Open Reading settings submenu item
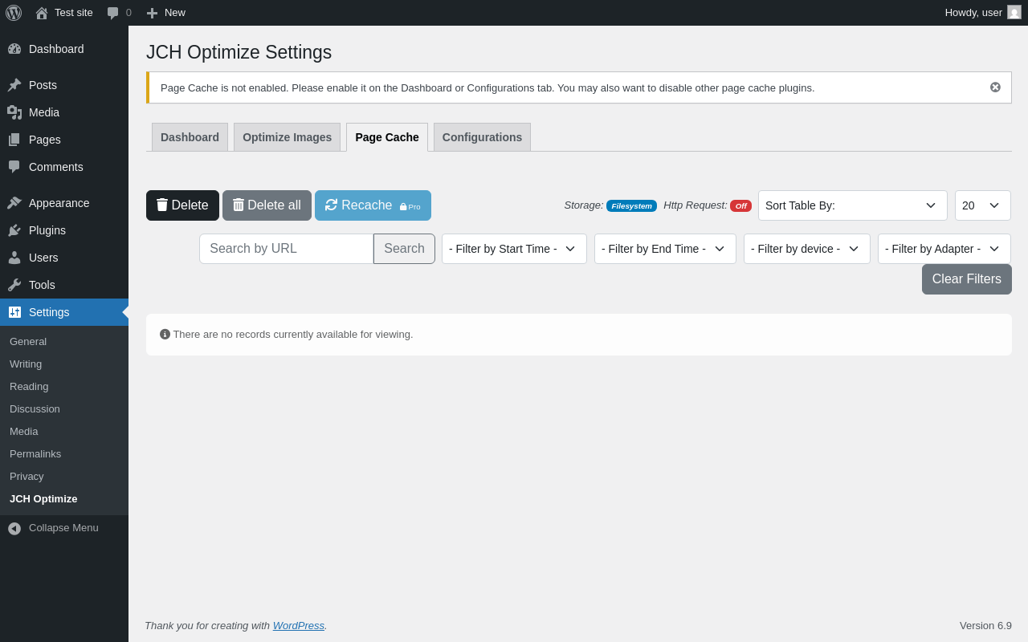The width and height of the screenshot is (1028, 642). (29, 386)
